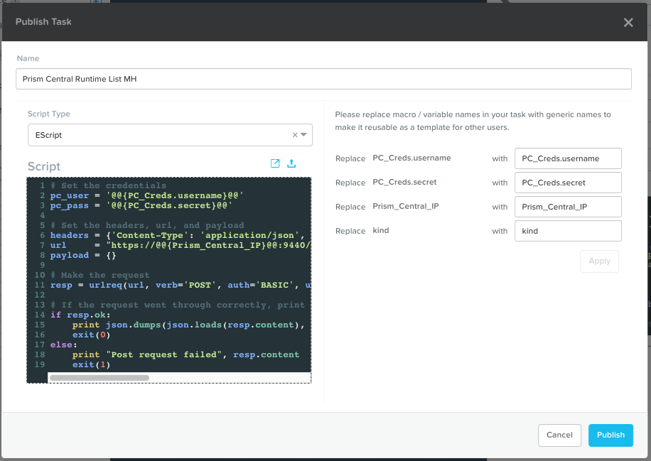Viewport: 651px width, 461px height.
Task: Click the '# Set the headers' comment line
Action: click(x=147, y=225)
